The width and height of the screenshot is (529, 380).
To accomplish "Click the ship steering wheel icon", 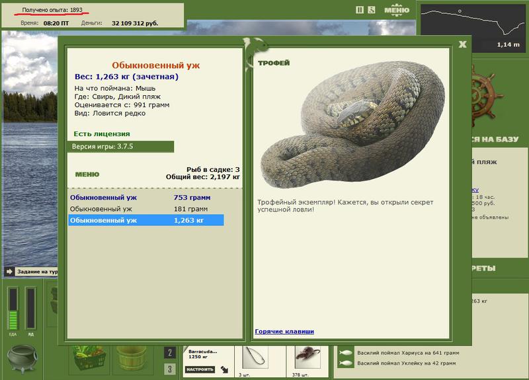I will (x=485, y=96).
